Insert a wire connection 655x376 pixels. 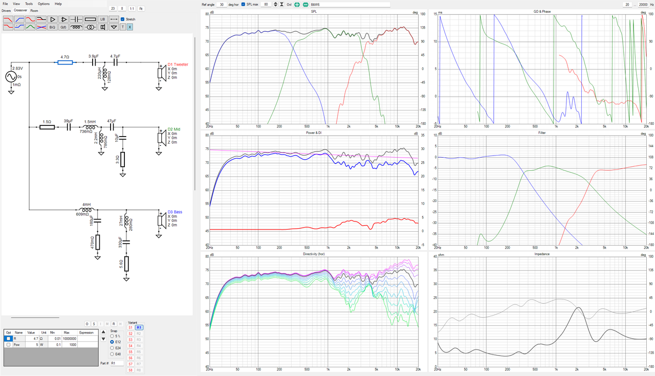(x=114, y=19)
